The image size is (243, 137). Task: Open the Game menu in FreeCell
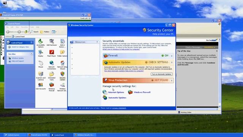click(x=2, y=18)
